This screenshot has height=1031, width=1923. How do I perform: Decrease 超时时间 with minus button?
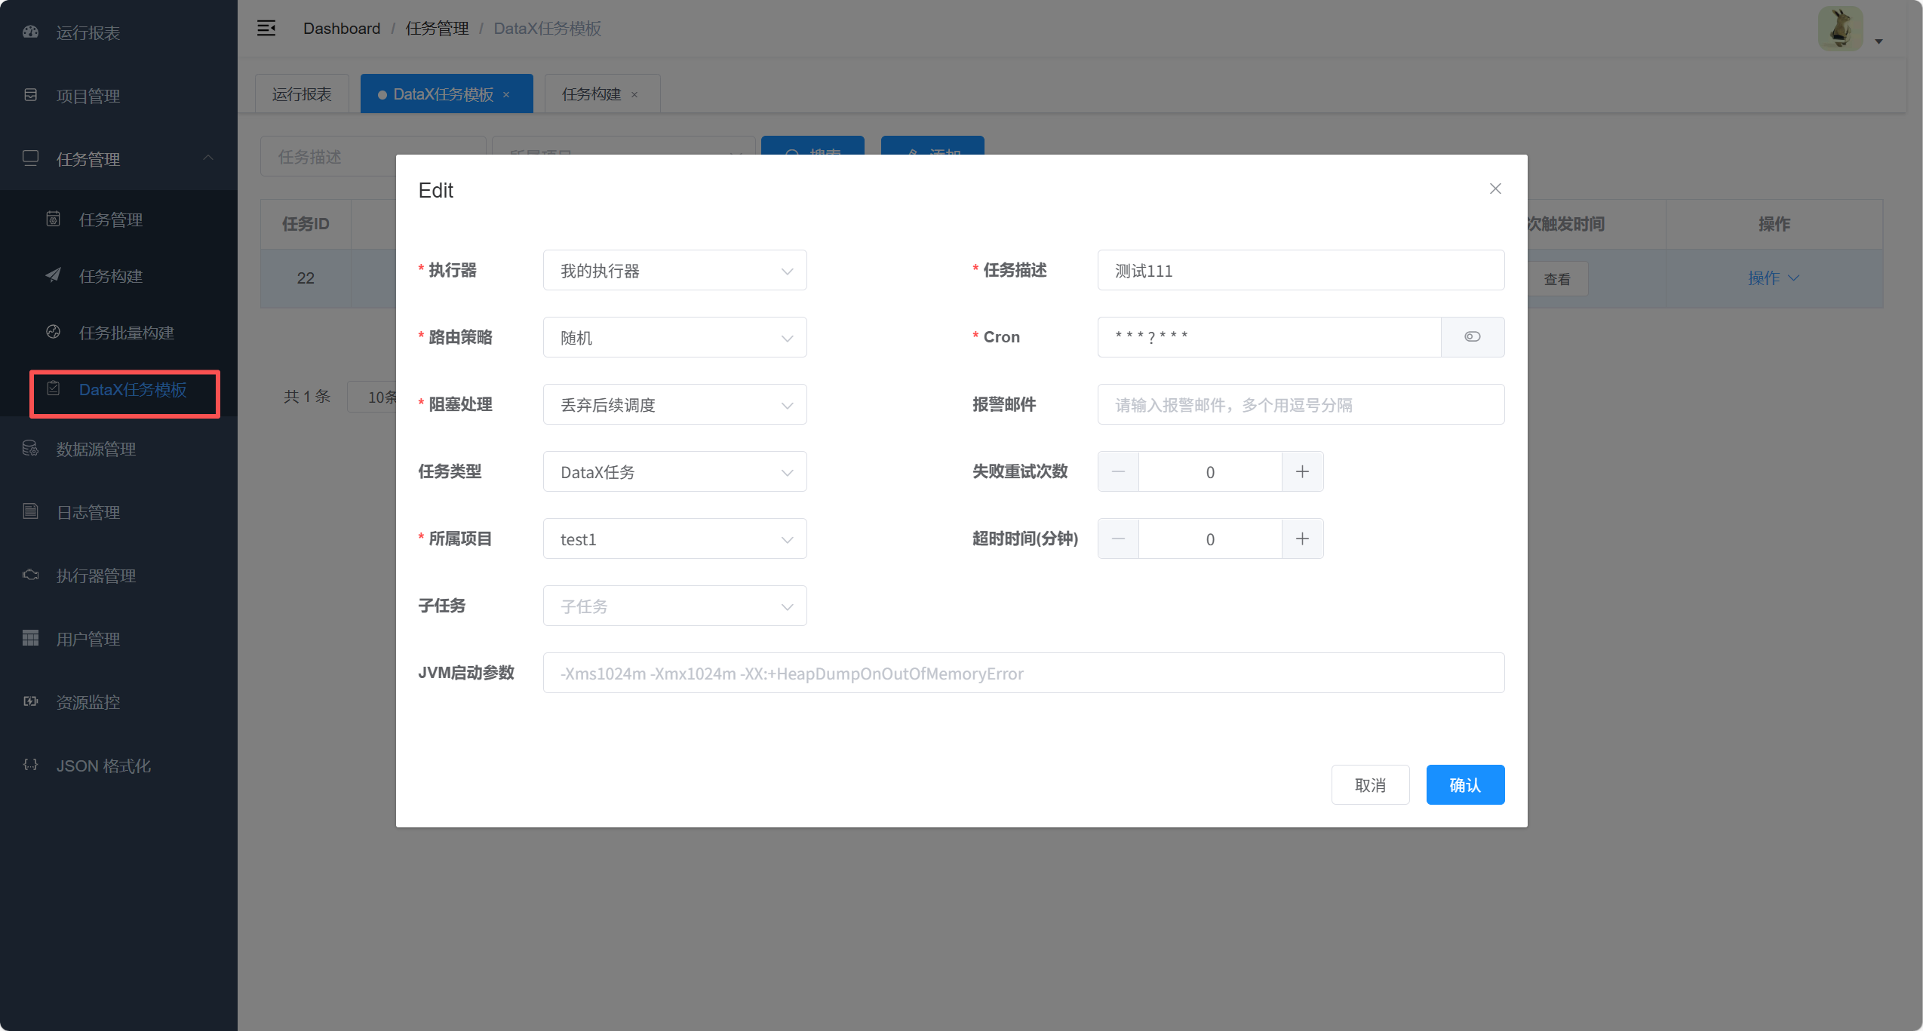[x=1118, y=539]
